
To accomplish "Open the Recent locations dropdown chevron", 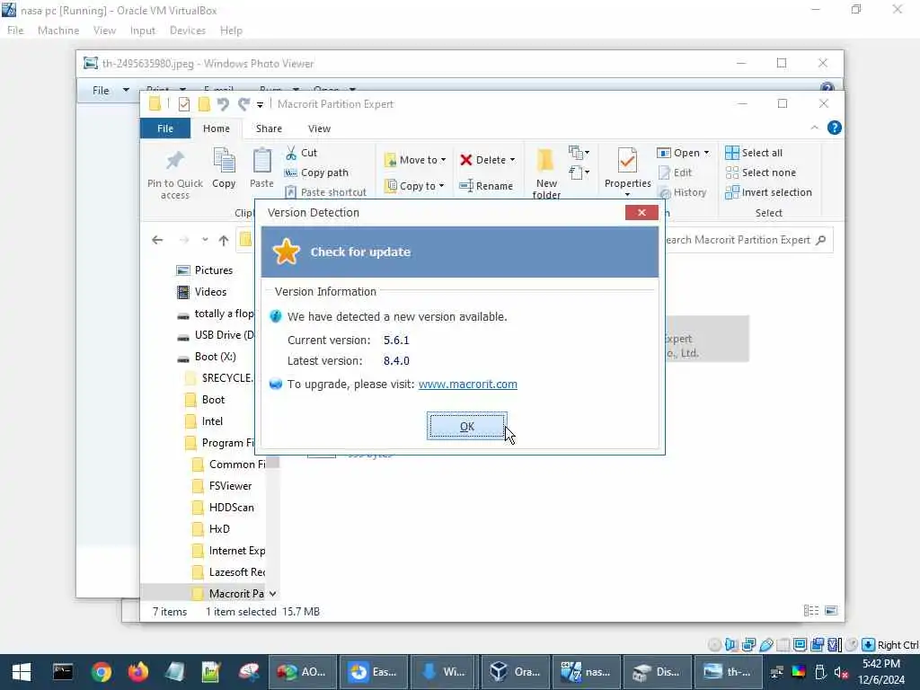I will point(205,239).
